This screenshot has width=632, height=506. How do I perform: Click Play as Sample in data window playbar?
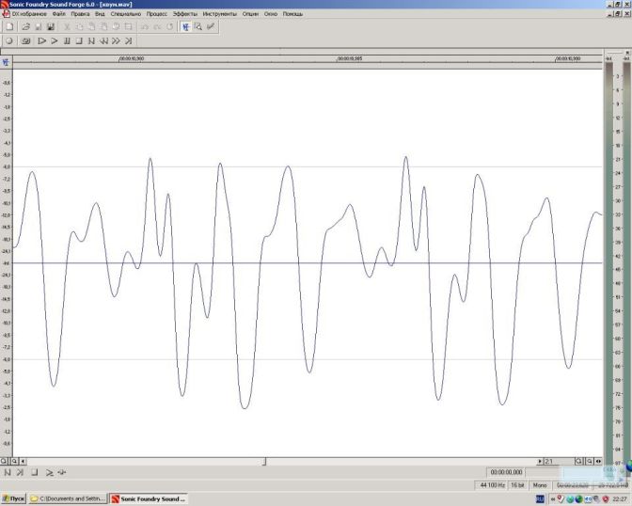[x=62, y=472]
